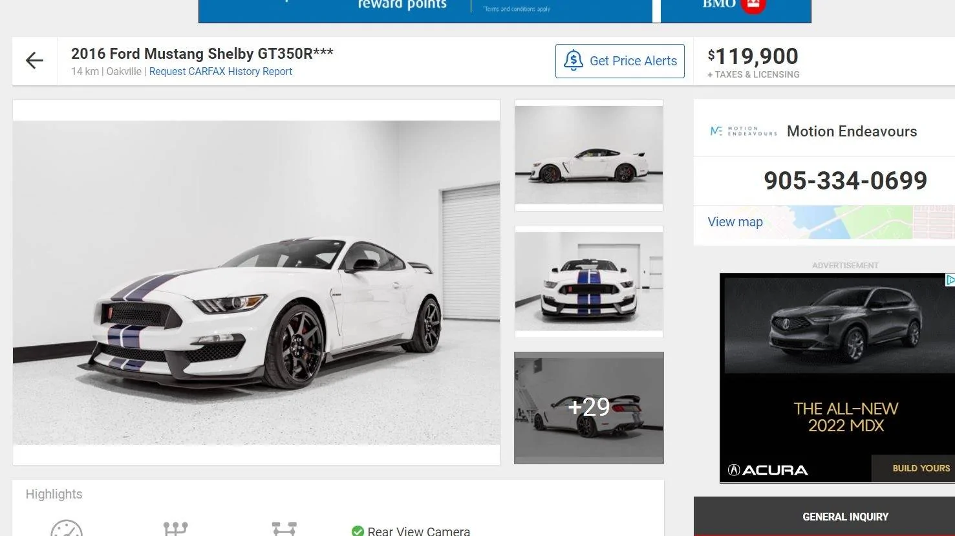Click the + Taxes & Licensing note
The height and width of the screenshot is (536, 955).
[753, 74]
